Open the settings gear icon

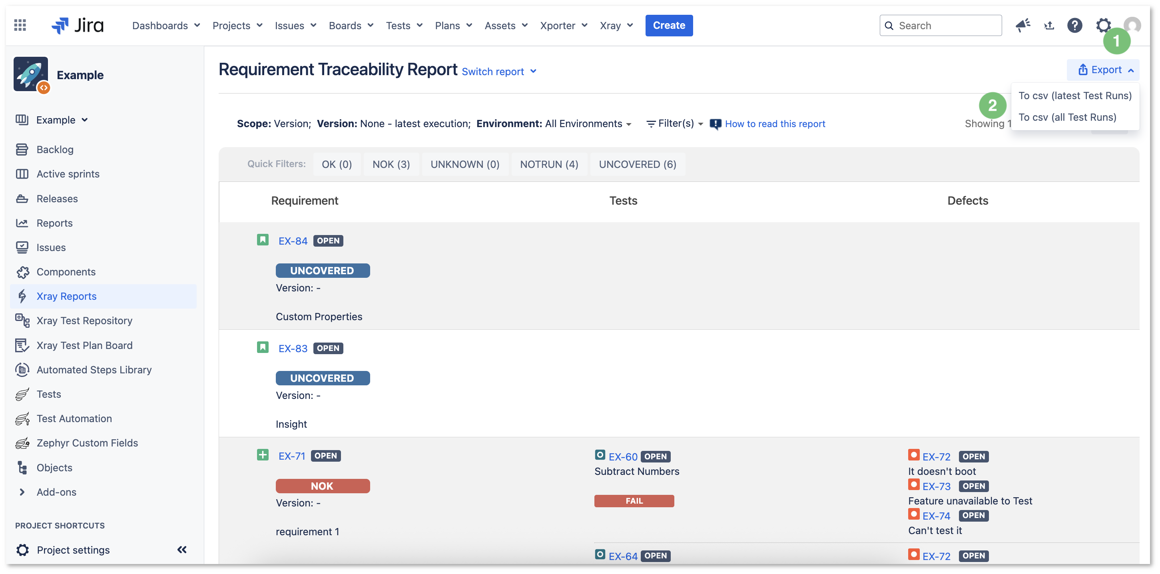[1103, 25]
